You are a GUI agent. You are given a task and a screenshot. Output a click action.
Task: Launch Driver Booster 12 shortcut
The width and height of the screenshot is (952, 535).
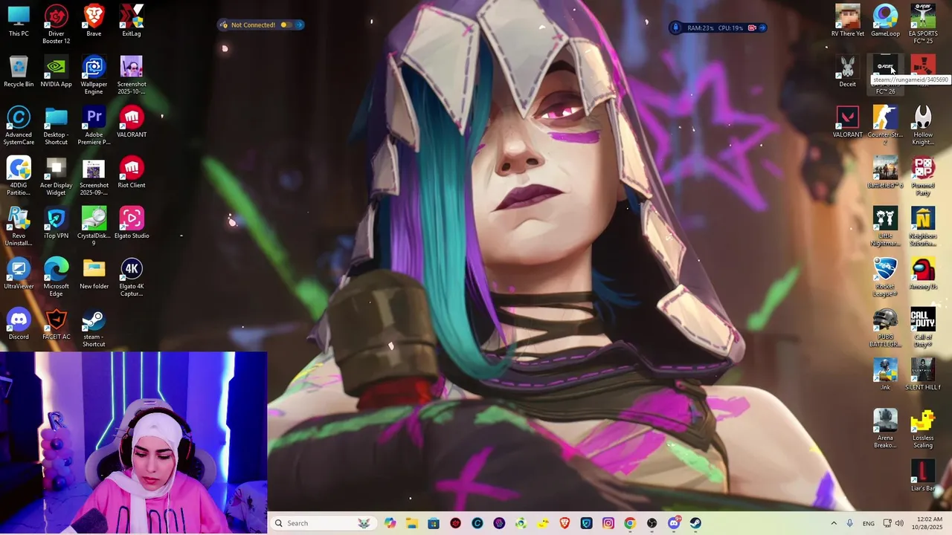[x=56, y=24]
